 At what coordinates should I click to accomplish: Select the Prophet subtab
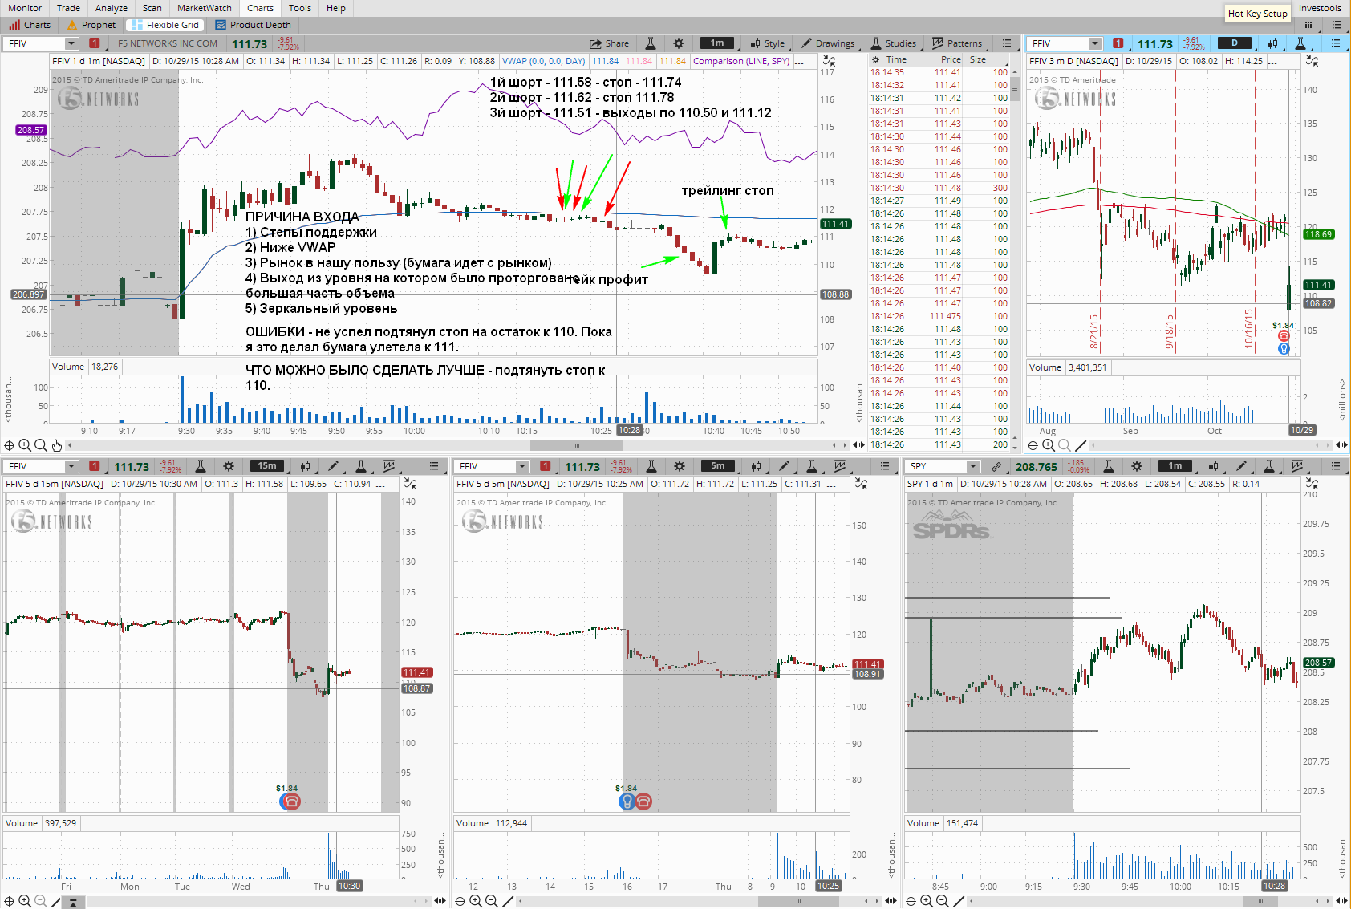tap(91, 25)
